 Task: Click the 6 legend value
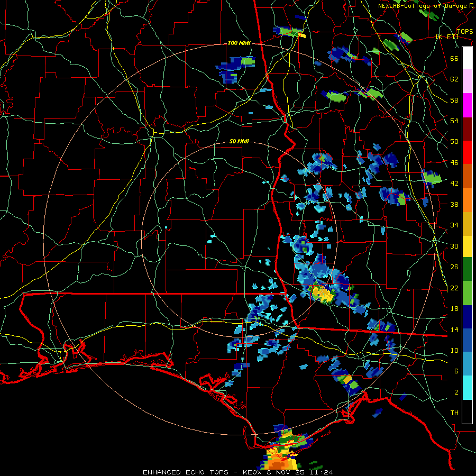[456, 371]
